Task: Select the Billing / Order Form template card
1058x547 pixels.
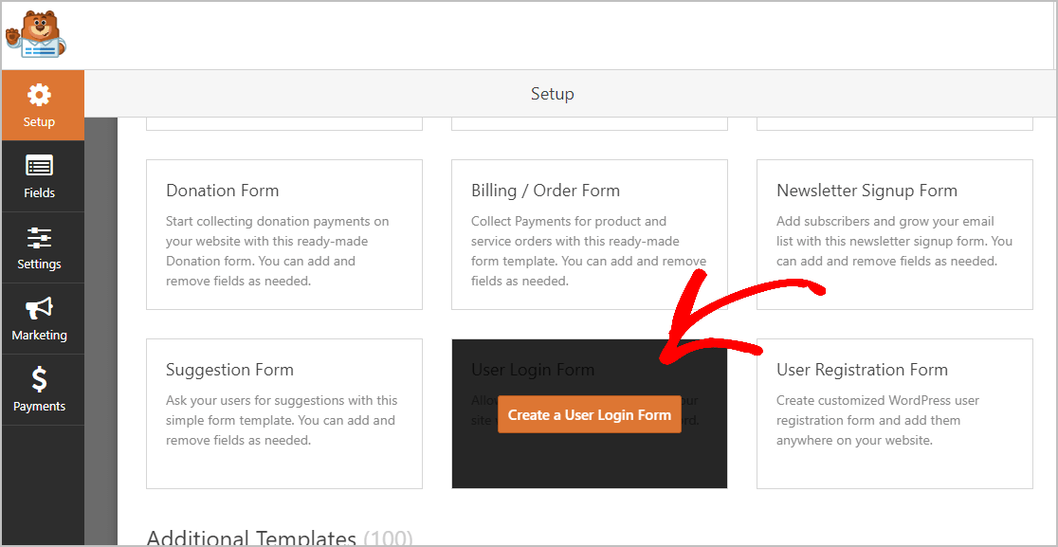Action: [589, 235]
